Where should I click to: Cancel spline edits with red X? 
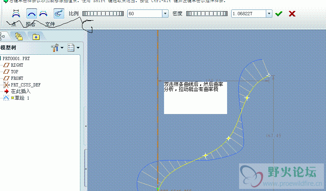(292, 14)
